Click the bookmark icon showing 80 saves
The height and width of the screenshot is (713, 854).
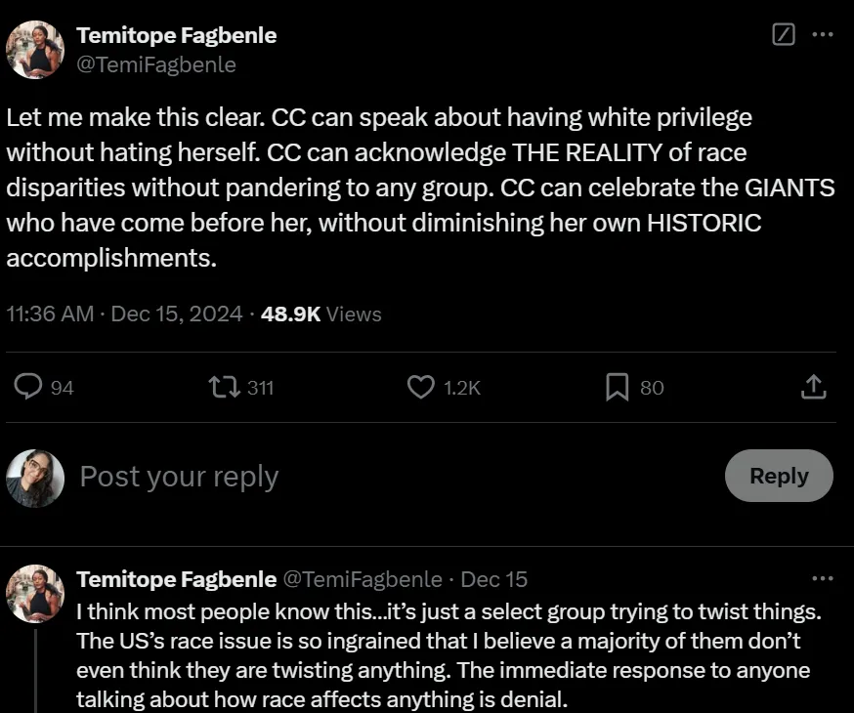click(615, 387)
